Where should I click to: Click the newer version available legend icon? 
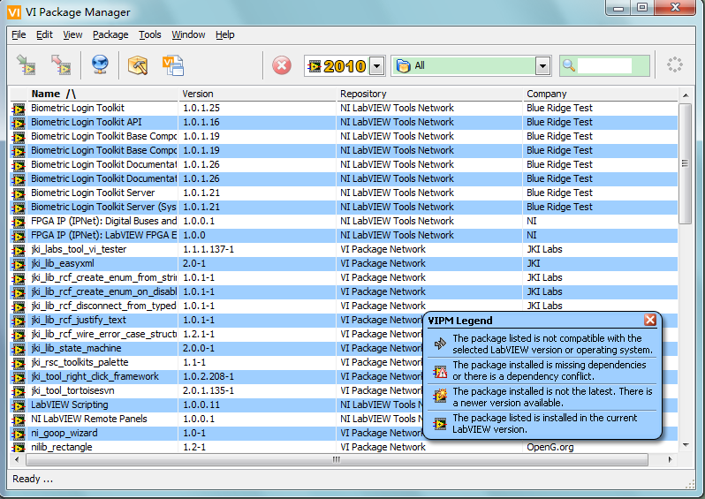[440, 396]
